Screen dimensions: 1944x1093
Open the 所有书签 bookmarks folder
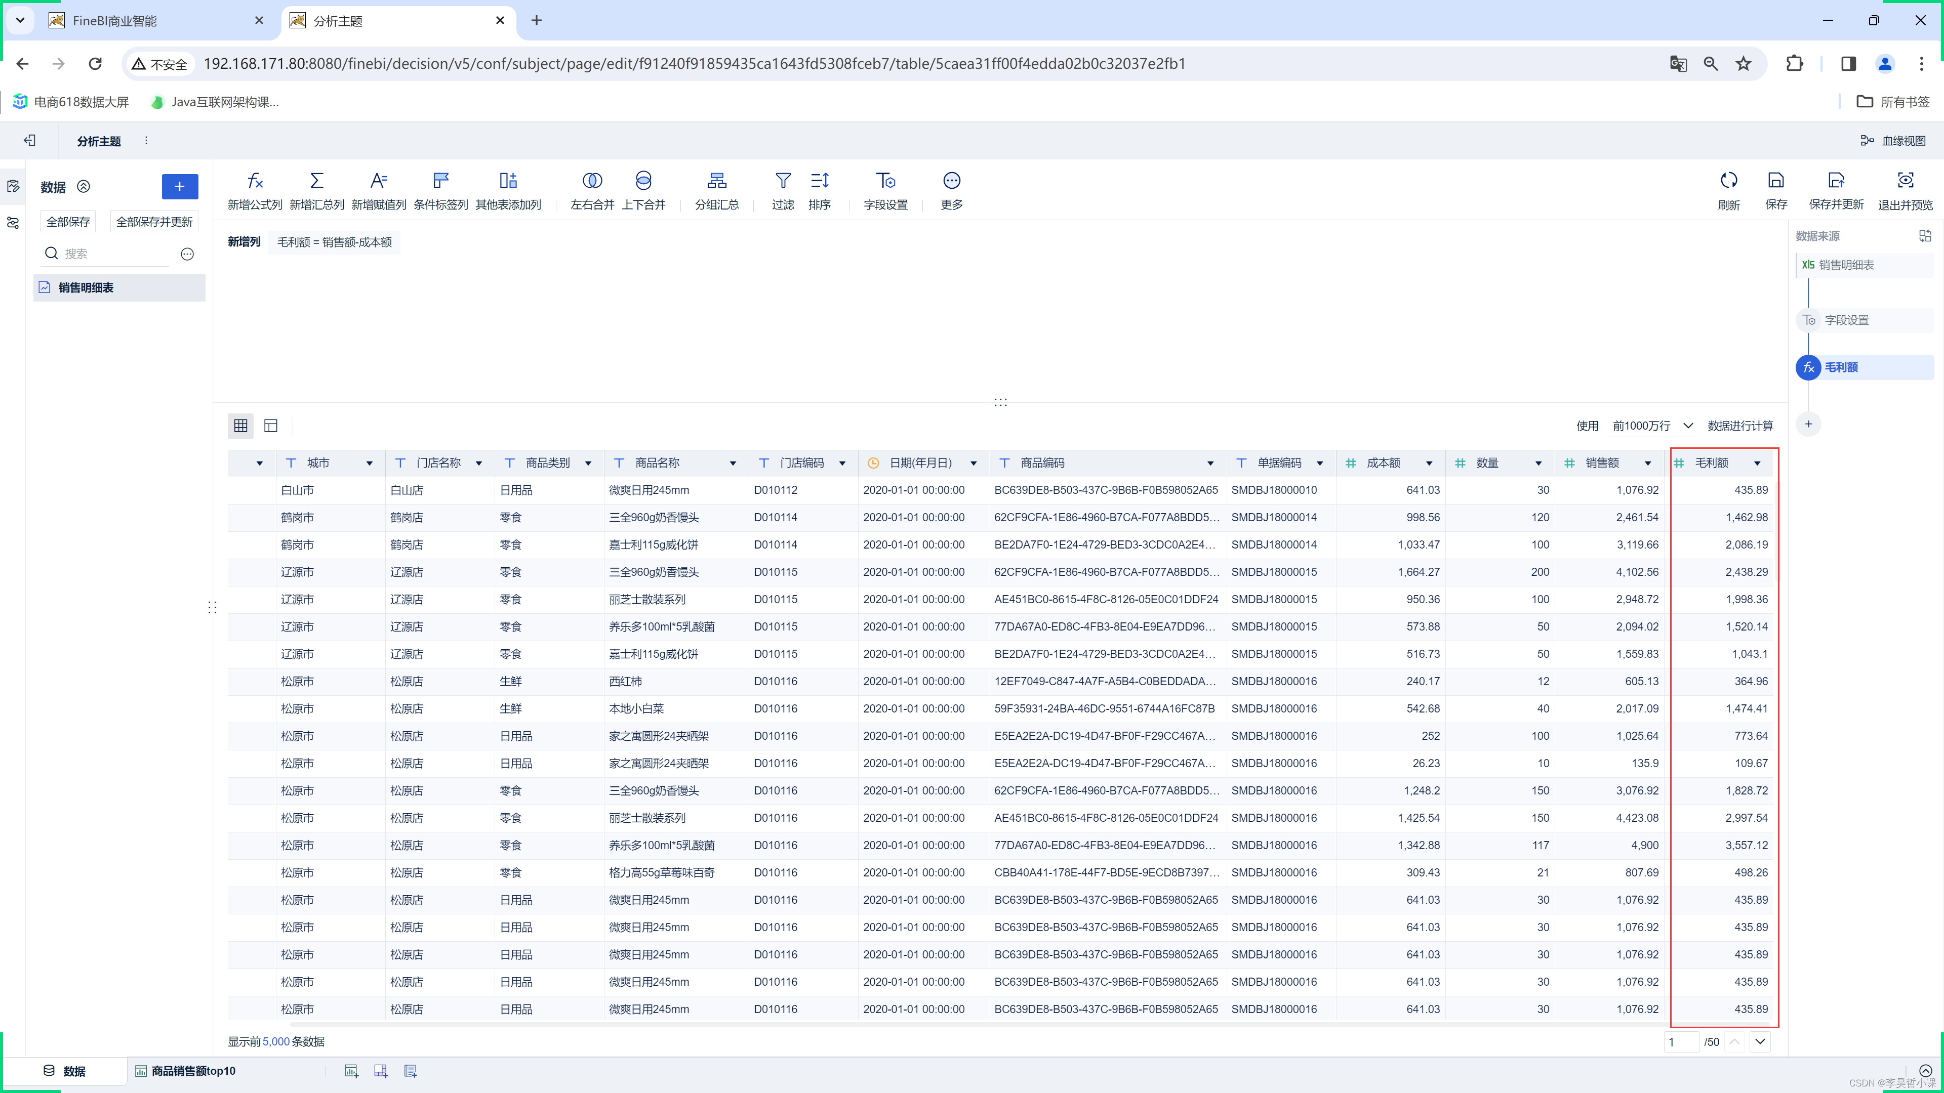pos(1893,102)
